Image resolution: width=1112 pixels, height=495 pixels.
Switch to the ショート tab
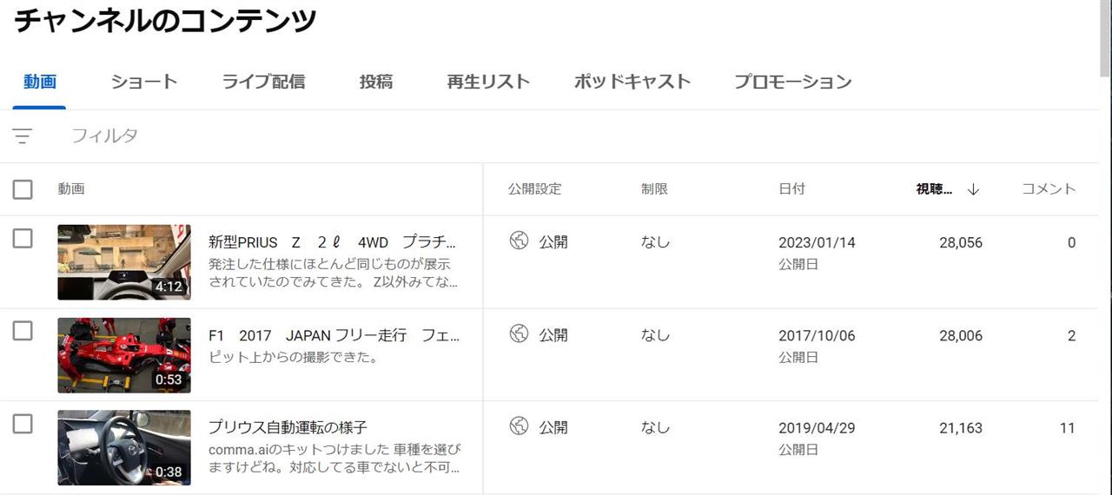coord(144,82)
